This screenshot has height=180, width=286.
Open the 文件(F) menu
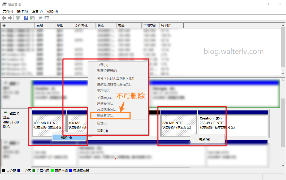coord(8,11)
